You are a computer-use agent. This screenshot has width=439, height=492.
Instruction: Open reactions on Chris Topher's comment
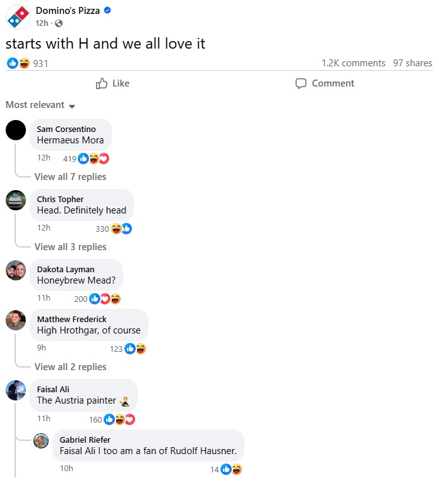pyautogui.click(x=114, y=229)
